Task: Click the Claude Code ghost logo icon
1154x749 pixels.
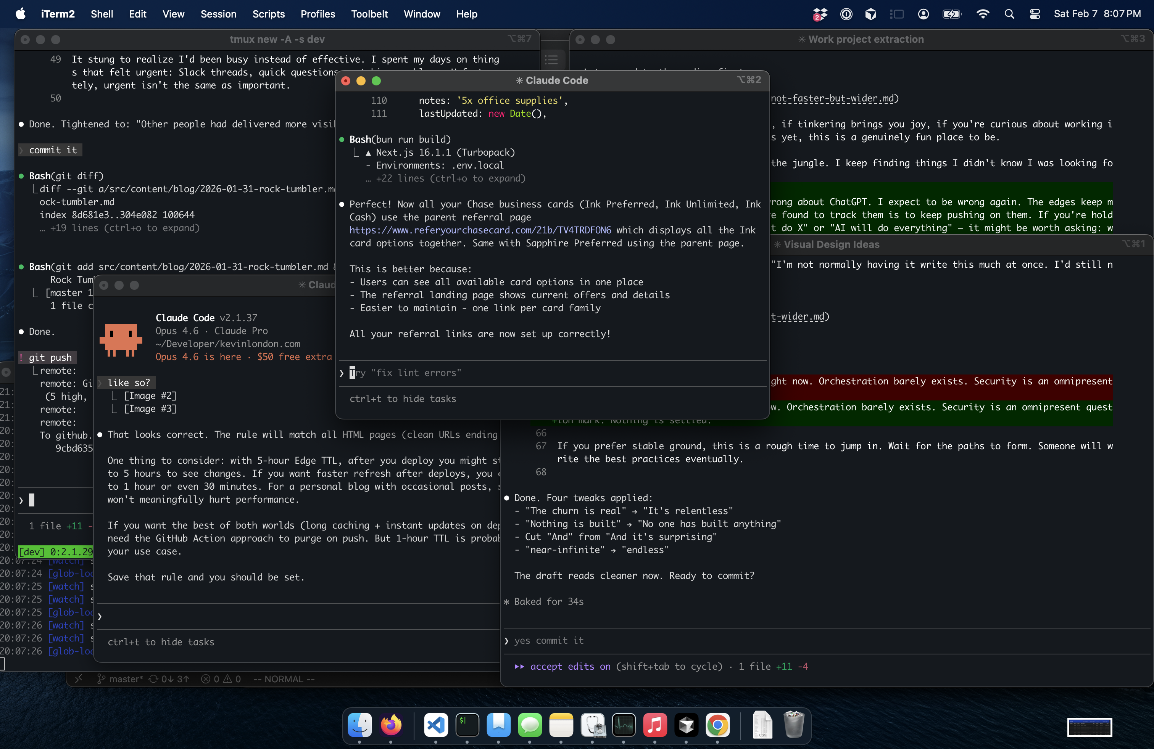Action: 121,340
